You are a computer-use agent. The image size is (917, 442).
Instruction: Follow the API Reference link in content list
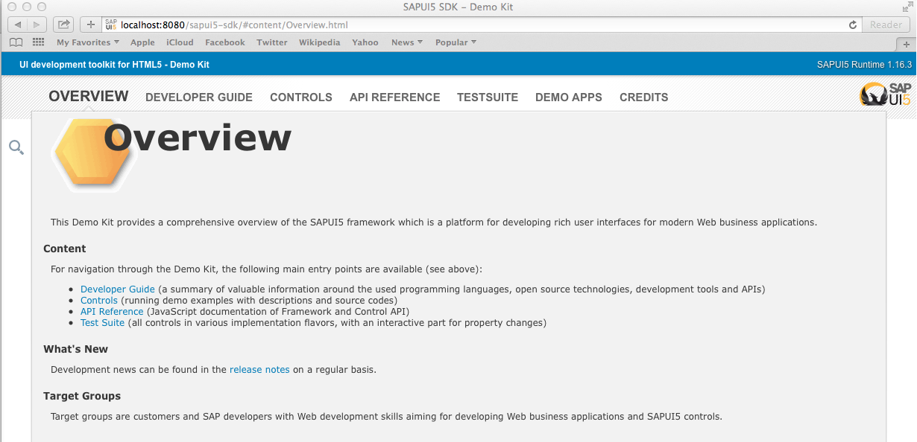click(112, 312)
